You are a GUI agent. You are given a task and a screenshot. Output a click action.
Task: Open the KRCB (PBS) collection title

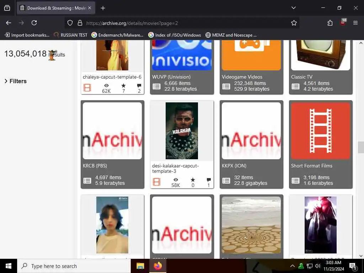[x=95, y=166]
